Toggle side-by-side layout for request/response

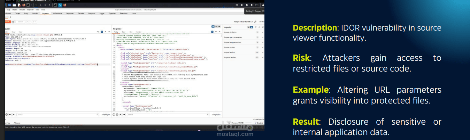pos(213,27)
